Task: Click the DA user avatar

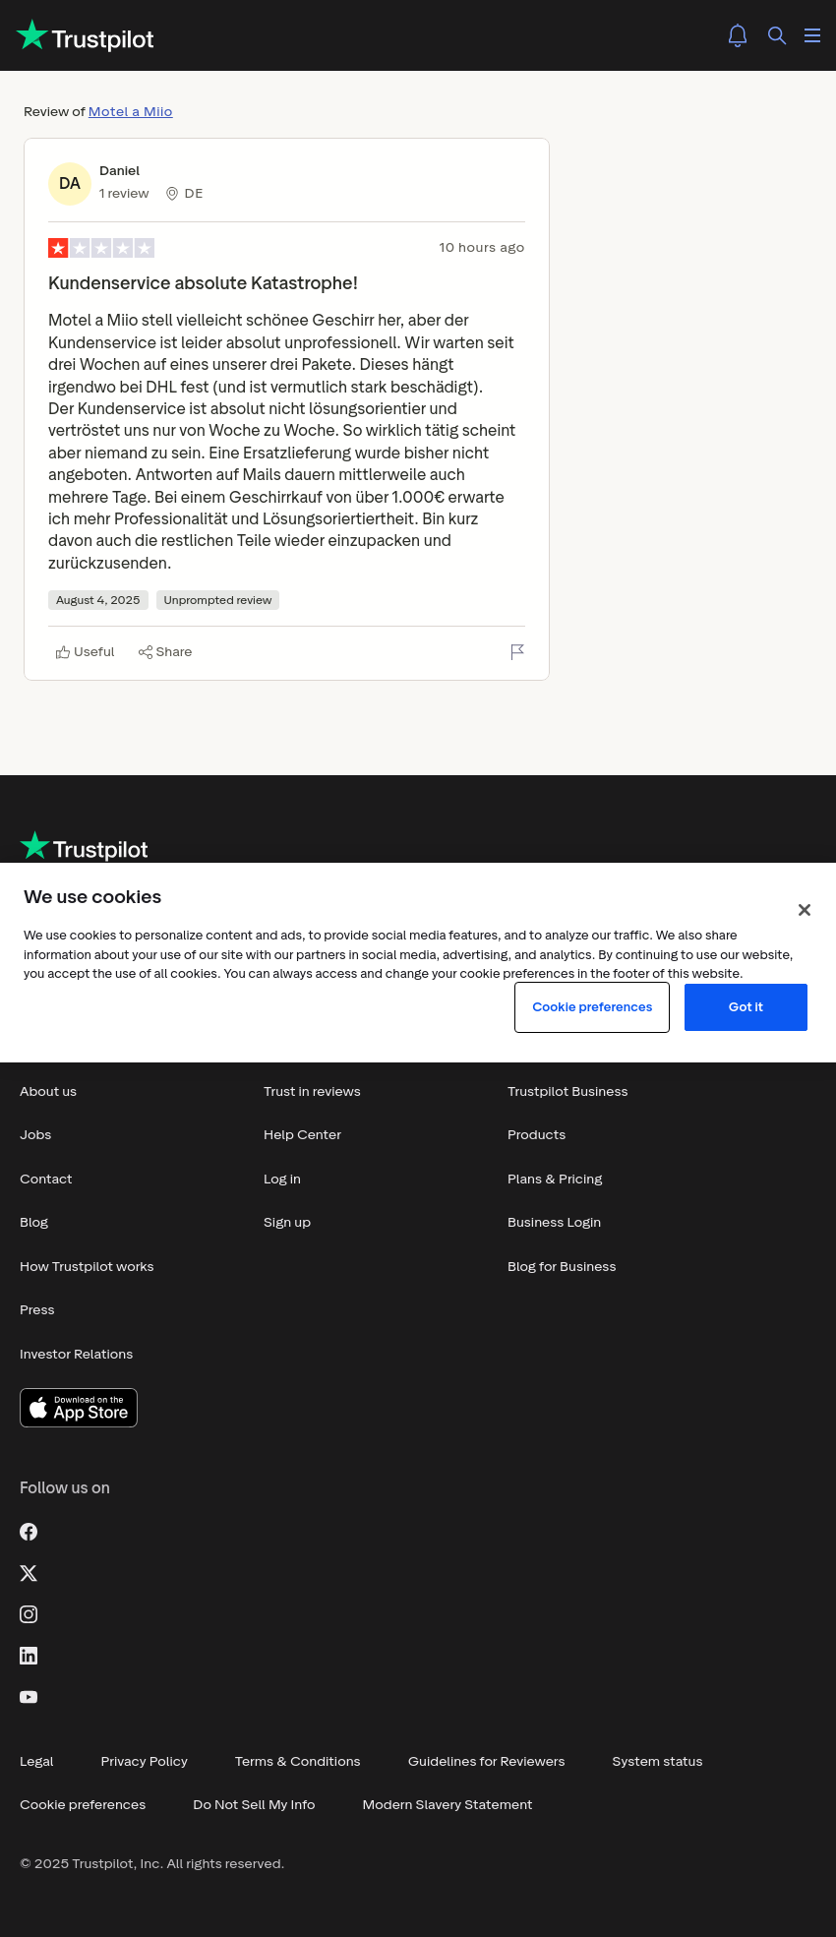Action: pyautogui.click(x=70, y=183)
